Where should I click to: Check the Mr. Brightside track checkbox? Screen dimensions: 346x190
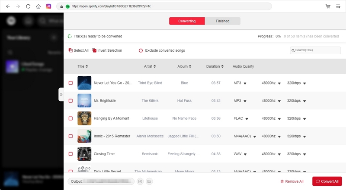point(70,100)
